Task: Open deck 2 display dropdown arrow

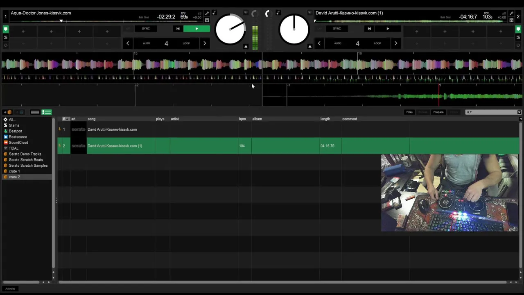Action: (x=310, y=13)
